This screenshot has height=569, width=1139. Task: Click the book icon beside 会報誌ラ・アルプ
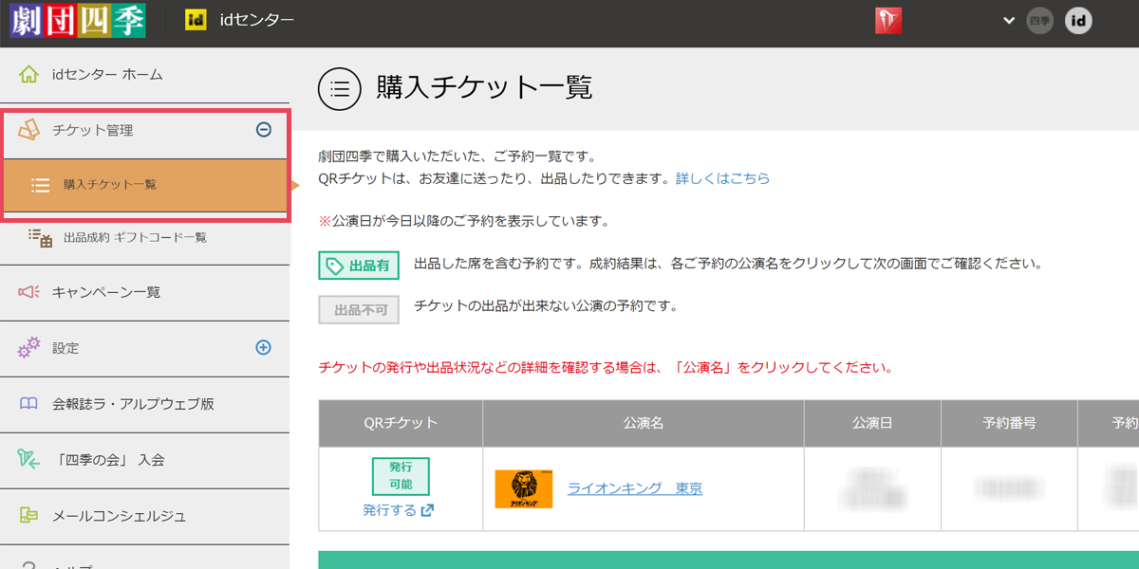click(x=28, y=404)
